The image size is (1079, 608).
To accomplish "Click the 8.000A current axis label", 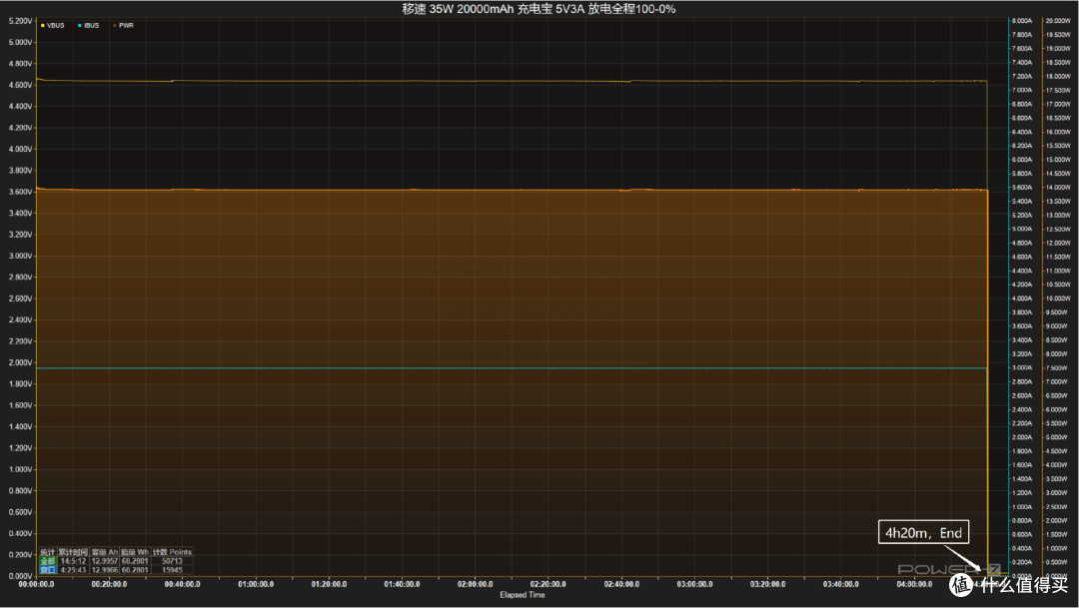I will point(1022,21).
